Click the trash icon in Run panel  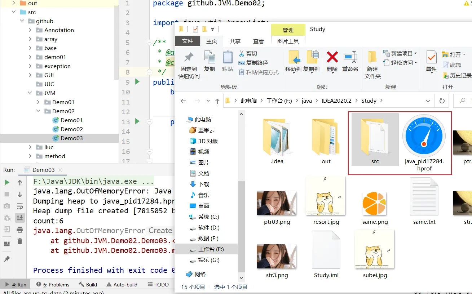click(20, 241)
